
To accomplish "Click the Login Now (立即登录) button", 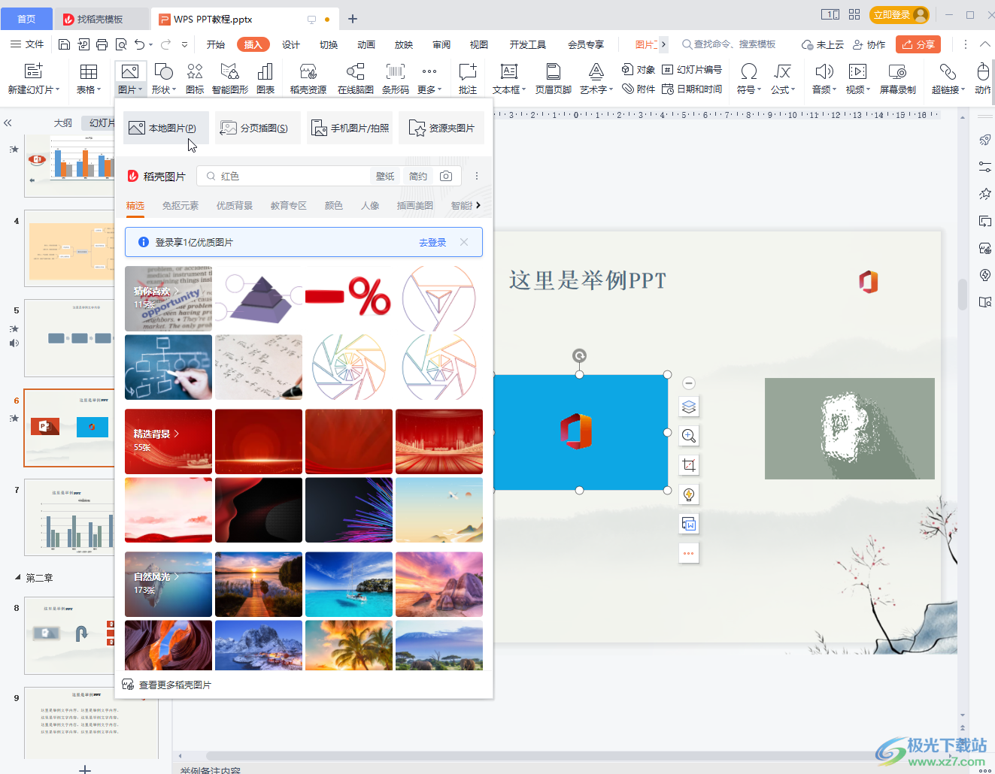I will (899, 15).
